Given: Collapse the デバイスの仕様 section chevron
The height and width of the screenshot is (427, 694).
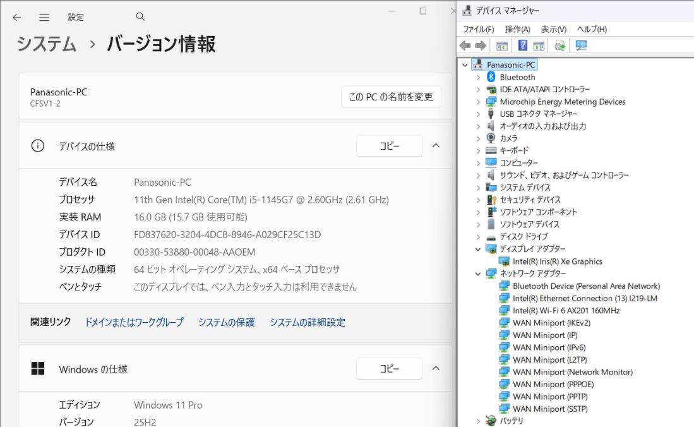Looking at the screenshot, I should point(436,146).
